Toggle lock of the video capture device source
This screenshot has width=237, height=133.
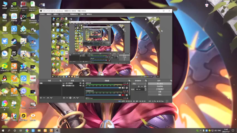83,85
